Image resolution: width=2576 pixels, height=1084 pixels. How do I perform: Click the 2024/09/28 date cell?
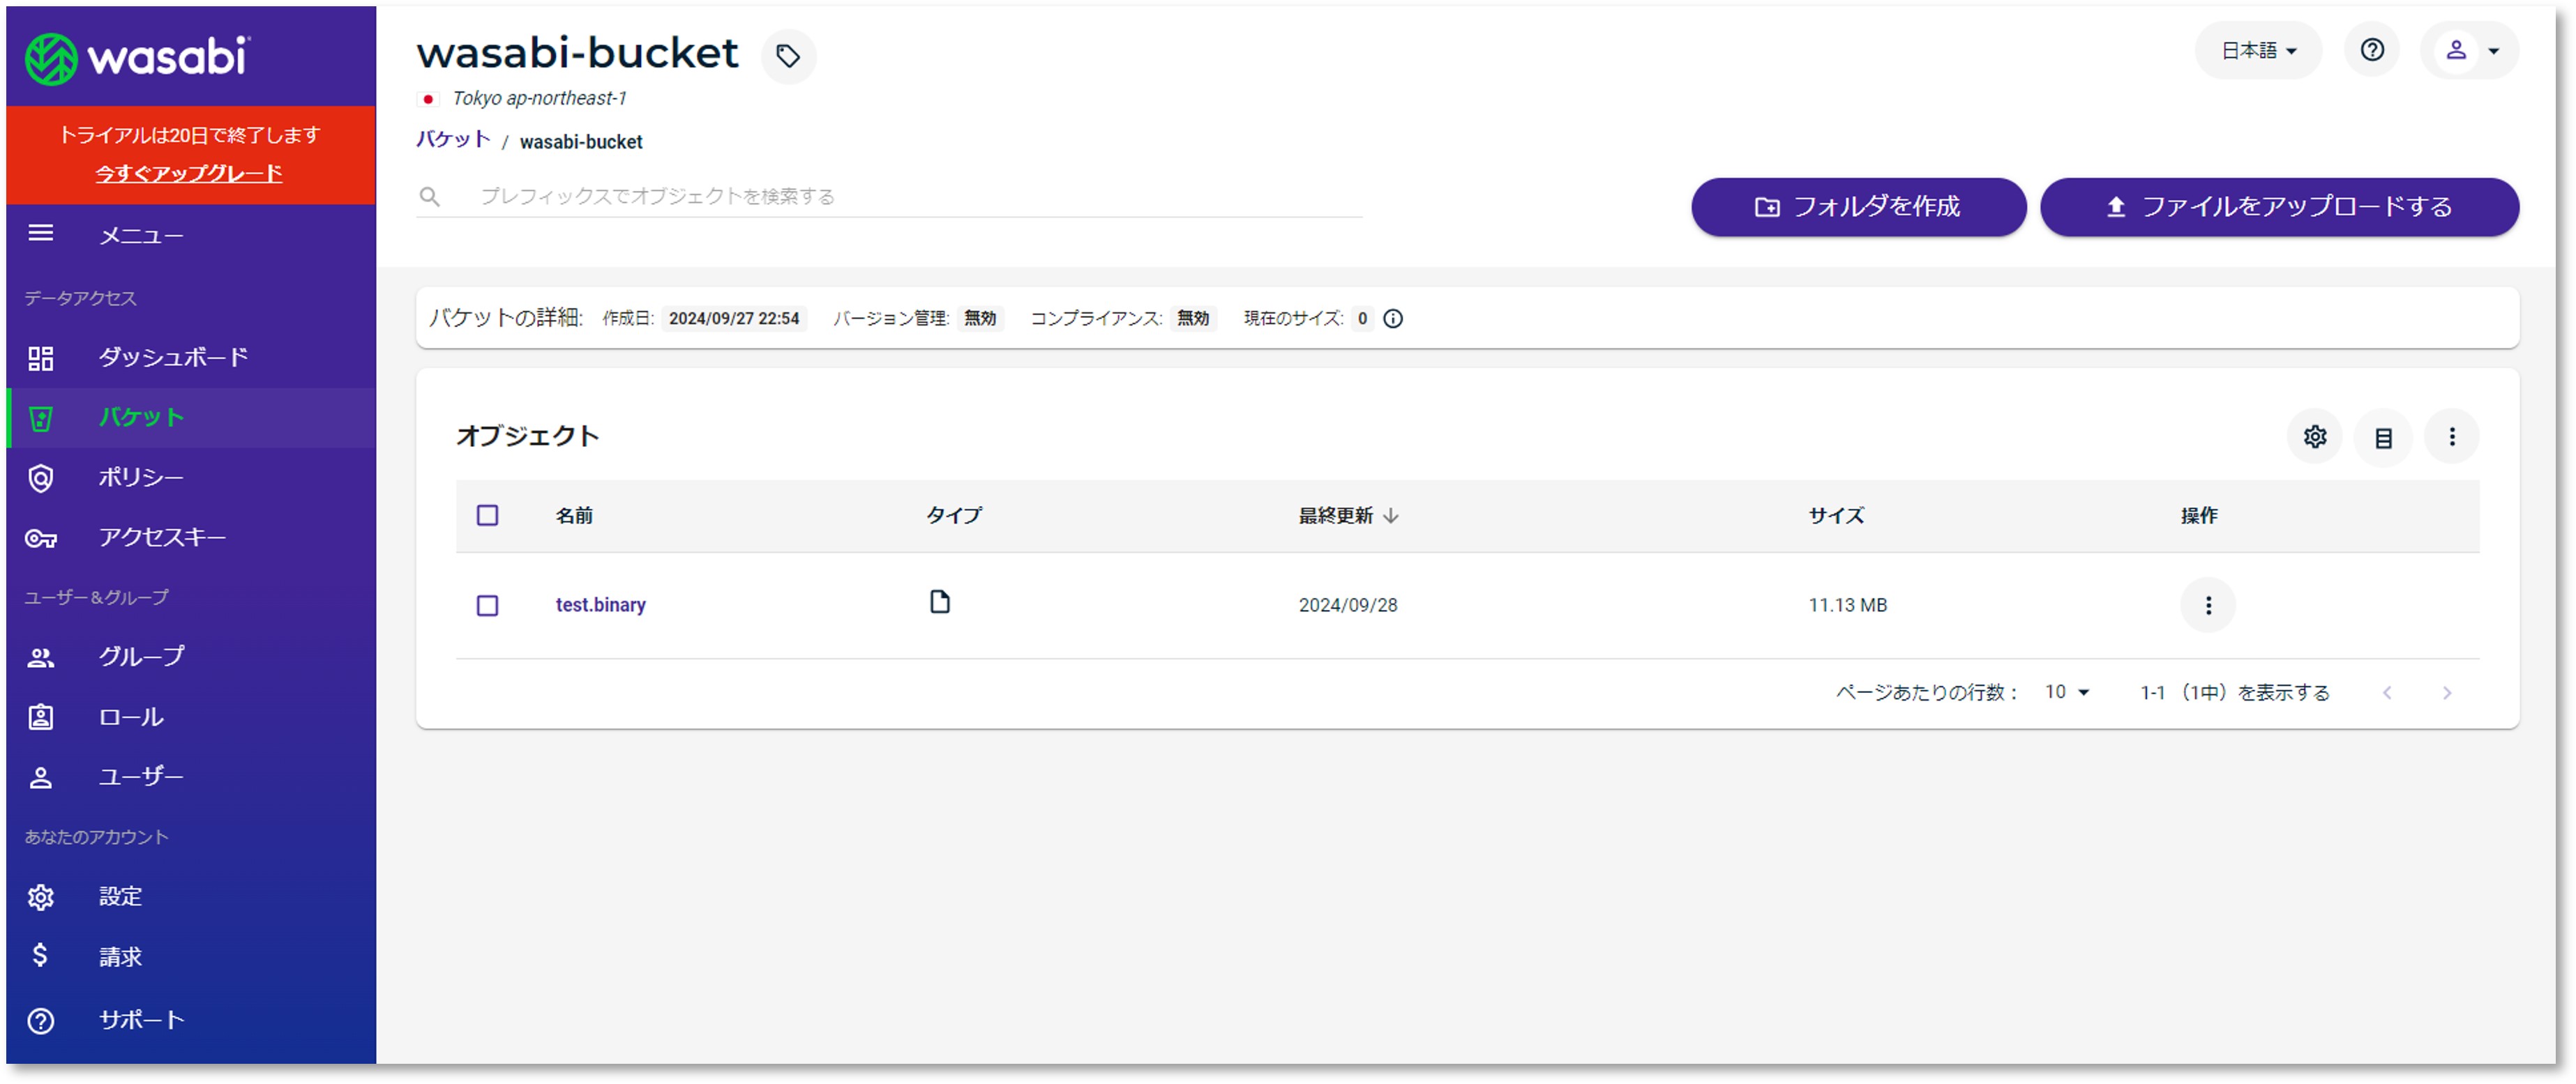tap(1348, 606)
